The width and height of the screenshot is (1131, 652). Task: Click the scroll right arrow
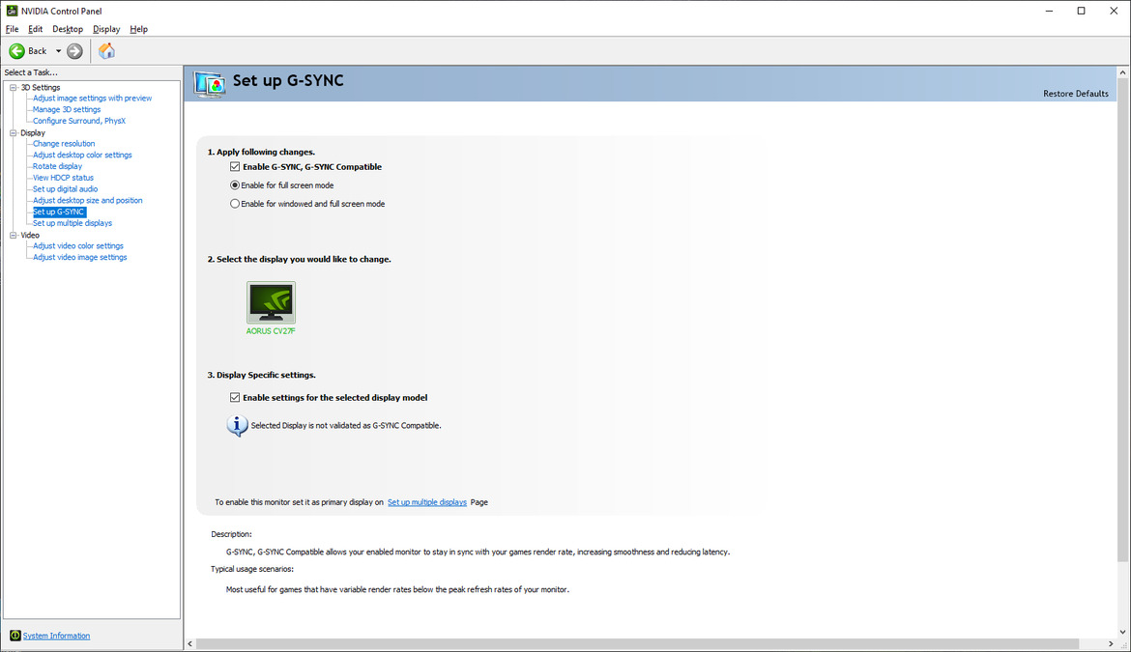click(x=1110, y=643)
